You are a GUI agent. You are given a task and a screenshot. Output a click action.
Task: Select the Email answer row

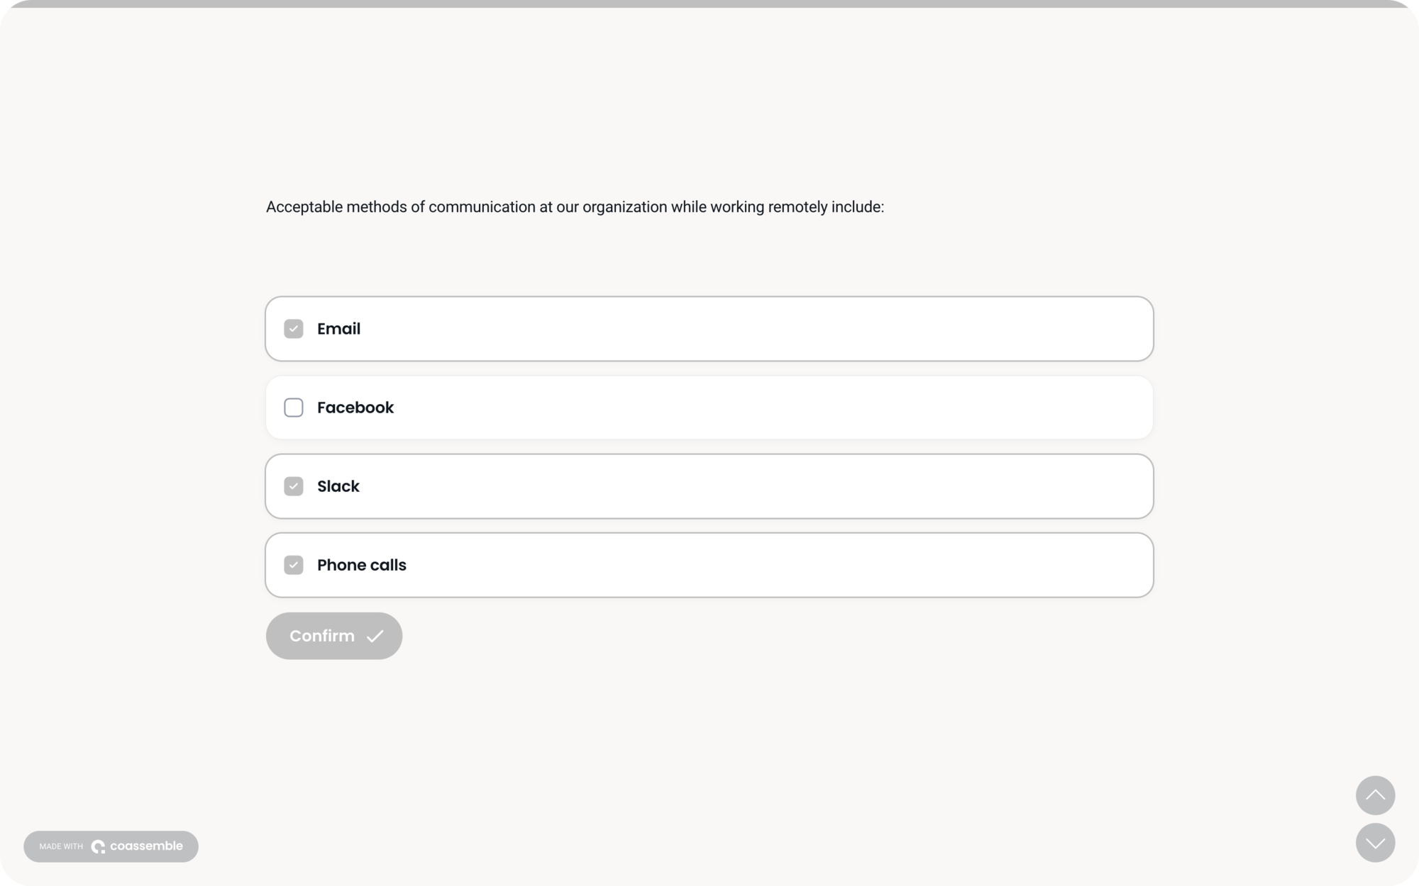coord(709,328)
